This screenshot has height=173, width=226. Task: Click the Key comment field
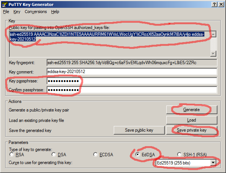click(x=132, y=72)
